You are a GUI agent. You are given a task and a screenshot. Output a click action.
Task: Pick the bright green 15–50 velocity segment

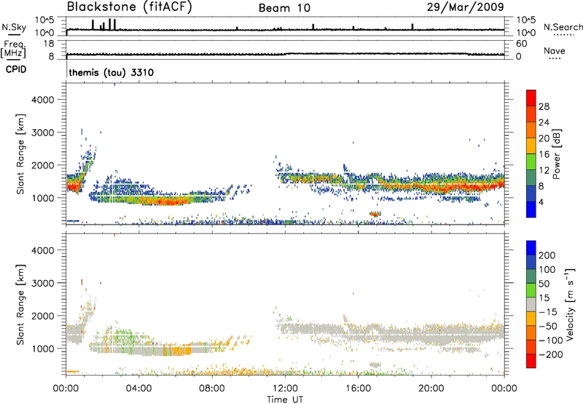click(x=531, y=290)
